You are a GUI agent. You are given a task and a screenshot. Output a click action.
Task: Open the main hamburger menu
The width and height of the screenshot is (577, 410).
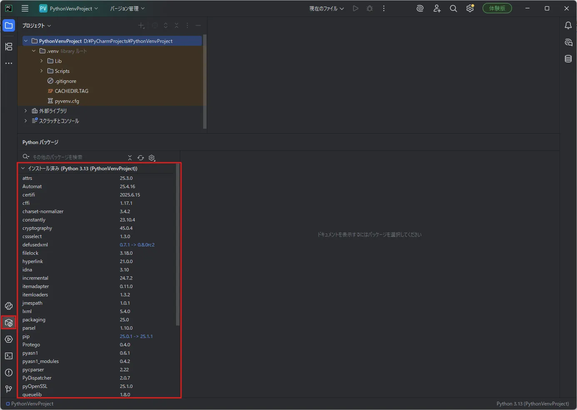click(x=25, y=8)
